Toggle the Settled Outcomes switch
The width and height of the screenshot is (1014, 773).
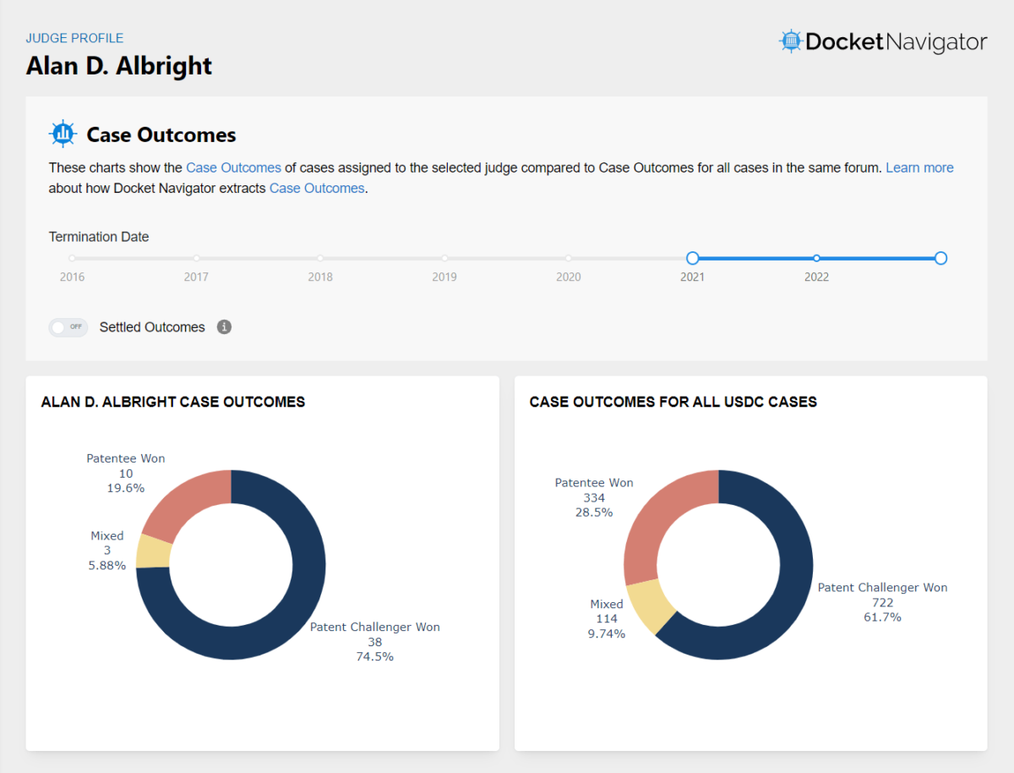pos(68,327)
